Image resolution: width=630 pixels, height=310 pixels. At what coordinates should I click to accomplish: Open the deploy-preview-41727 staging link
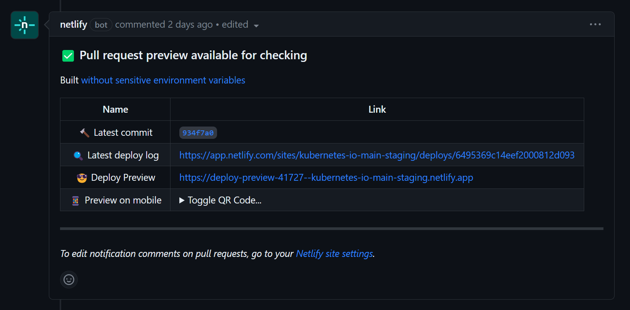pyautogui.click(x=326, y=178)
